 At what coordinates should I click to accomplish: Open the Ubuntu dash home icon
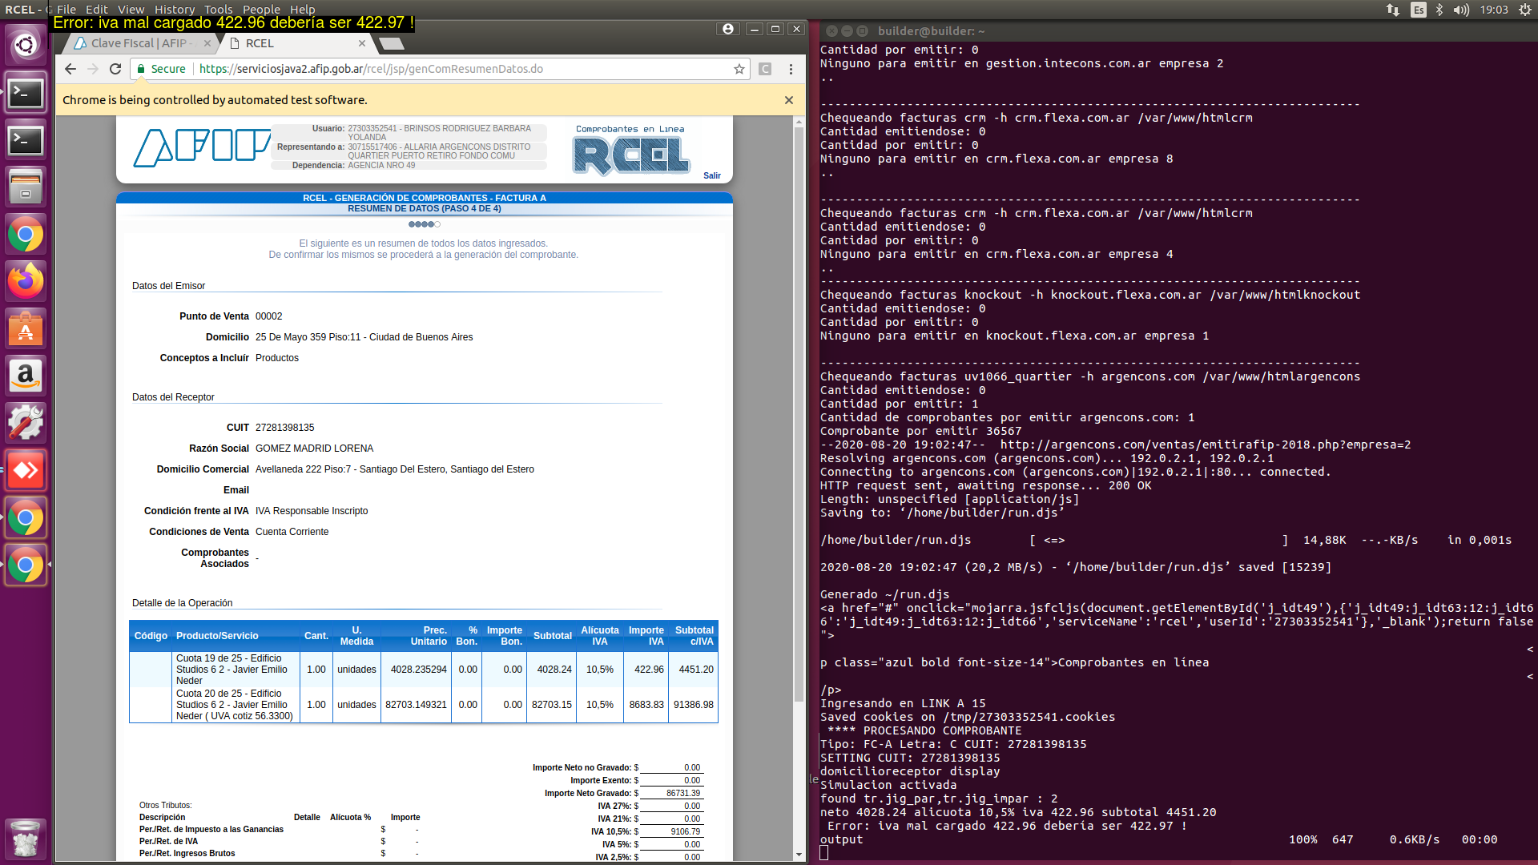[x=26, y=45]
